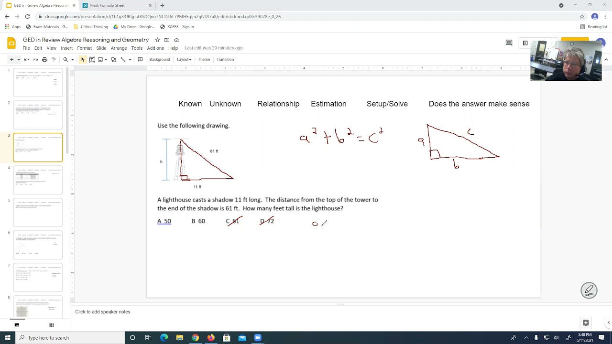Open the Help menu
The height and width of the screenshot is (344, 612).
tap(173, 48)
